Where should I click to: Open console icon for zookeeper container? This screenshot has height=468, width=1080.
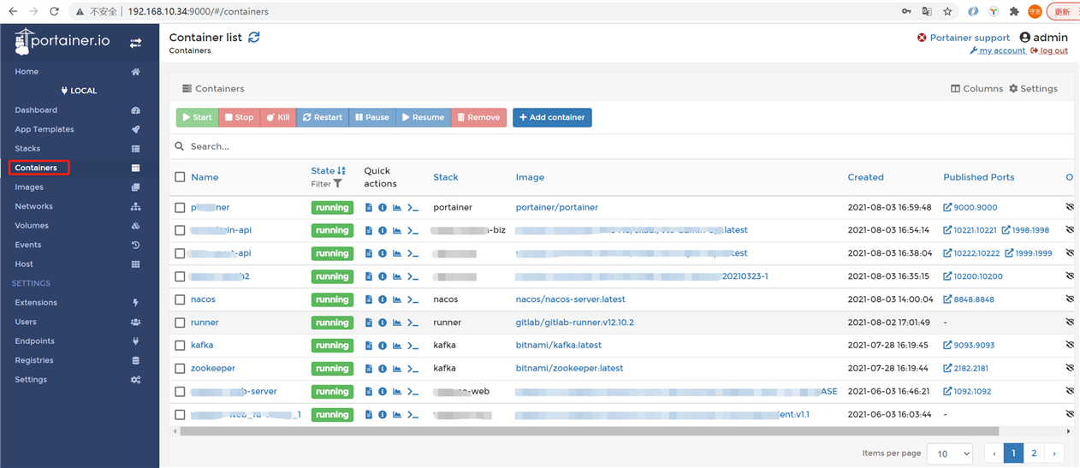click(x=412, y=369)
